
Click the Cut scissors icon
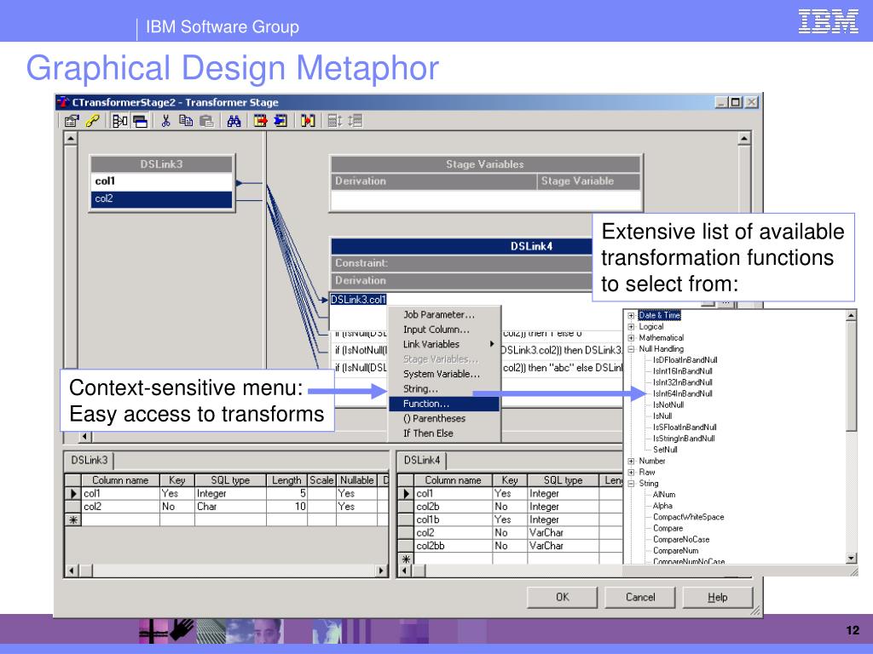tap(165, 121)
